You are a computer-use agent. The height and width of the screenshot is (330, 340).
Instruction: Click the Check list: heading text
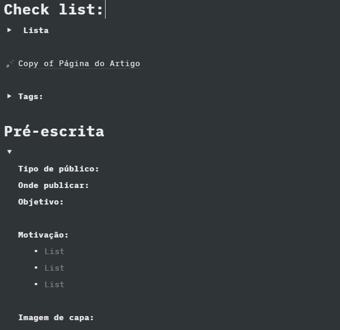(x=54, y=10)
